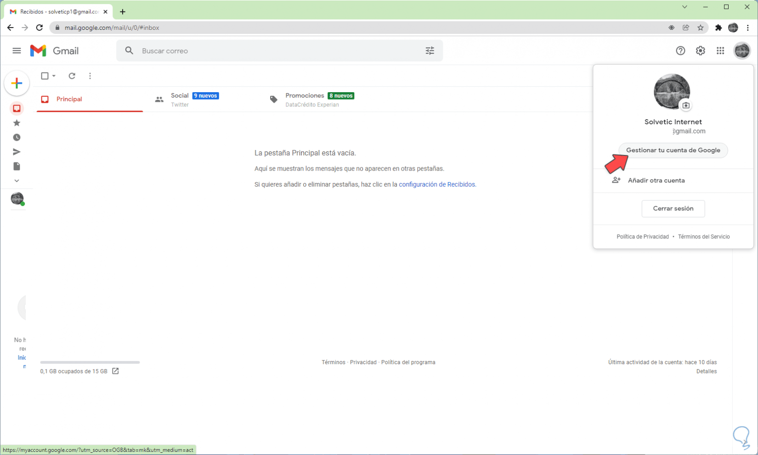This screenshot has height=455, width=758.
Task: Go forward in browser history
Action: (x=25, y=28)
